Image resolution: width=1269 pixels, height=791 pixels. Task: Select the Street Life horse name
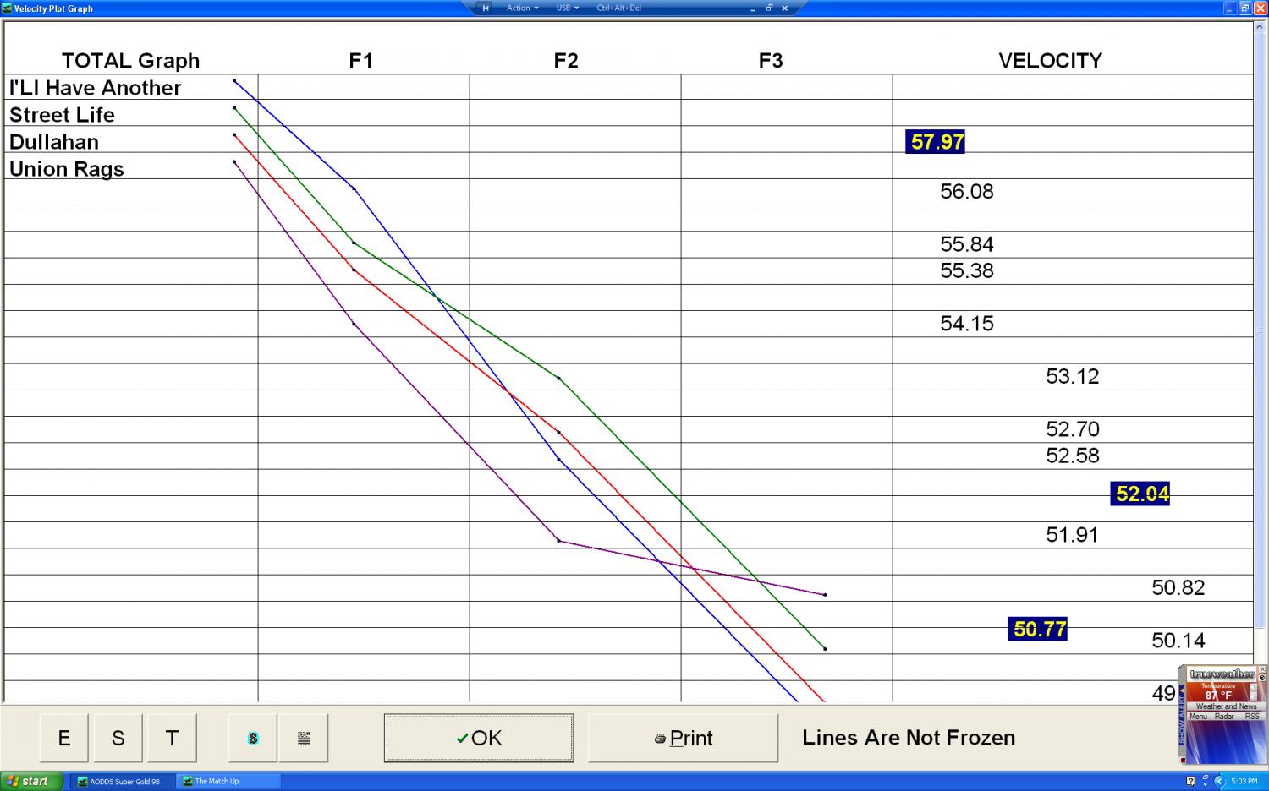pyautogui.click(x=62, y=115)
